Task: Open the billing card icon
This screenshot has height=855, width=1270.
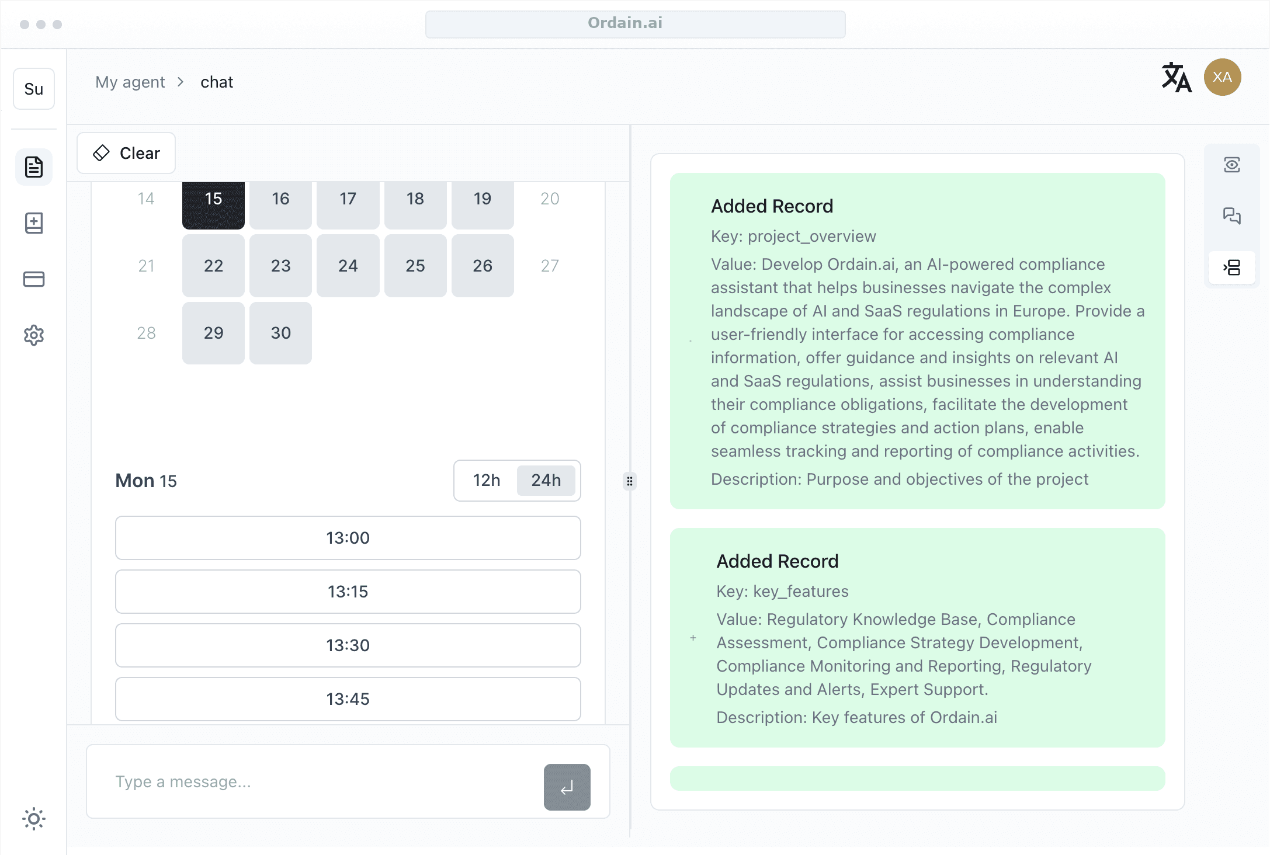Action: click(34, 279)
